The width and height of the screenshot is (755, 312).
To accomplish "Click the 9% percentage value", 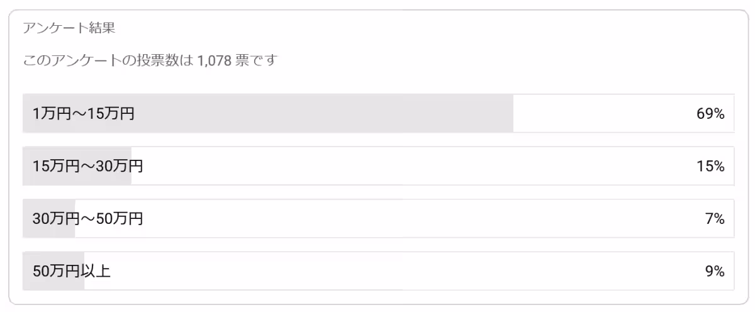I will click(x=715, y=272).
